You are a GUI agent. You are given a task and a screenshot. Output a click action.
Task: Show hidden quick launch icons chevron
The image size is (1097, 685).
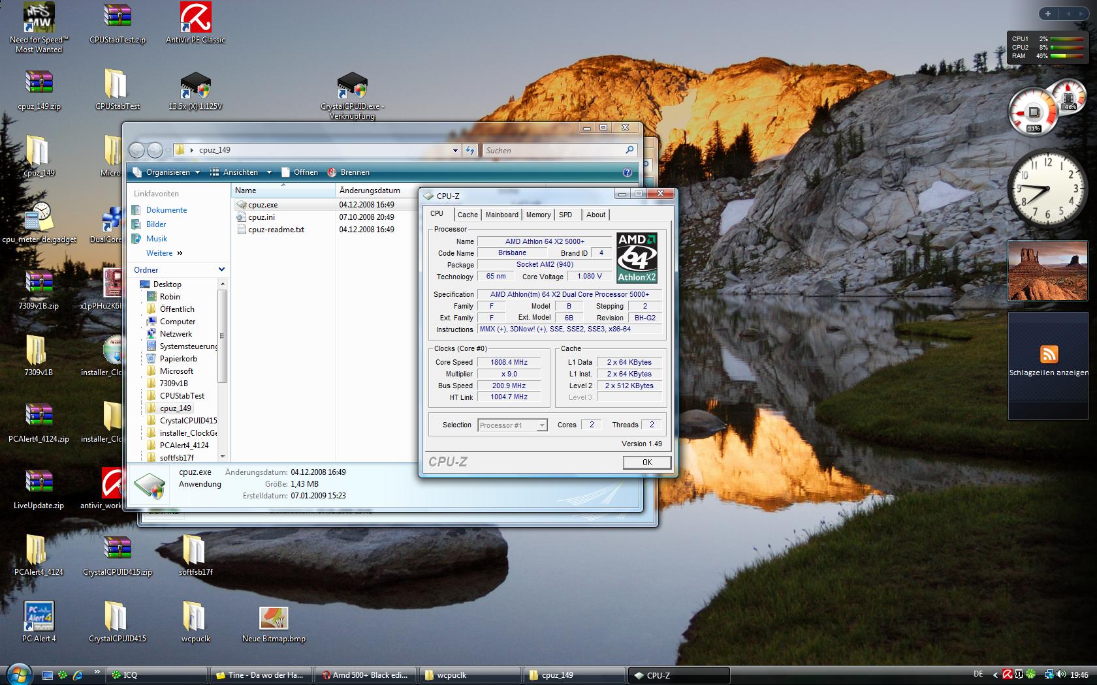[97, 671]
